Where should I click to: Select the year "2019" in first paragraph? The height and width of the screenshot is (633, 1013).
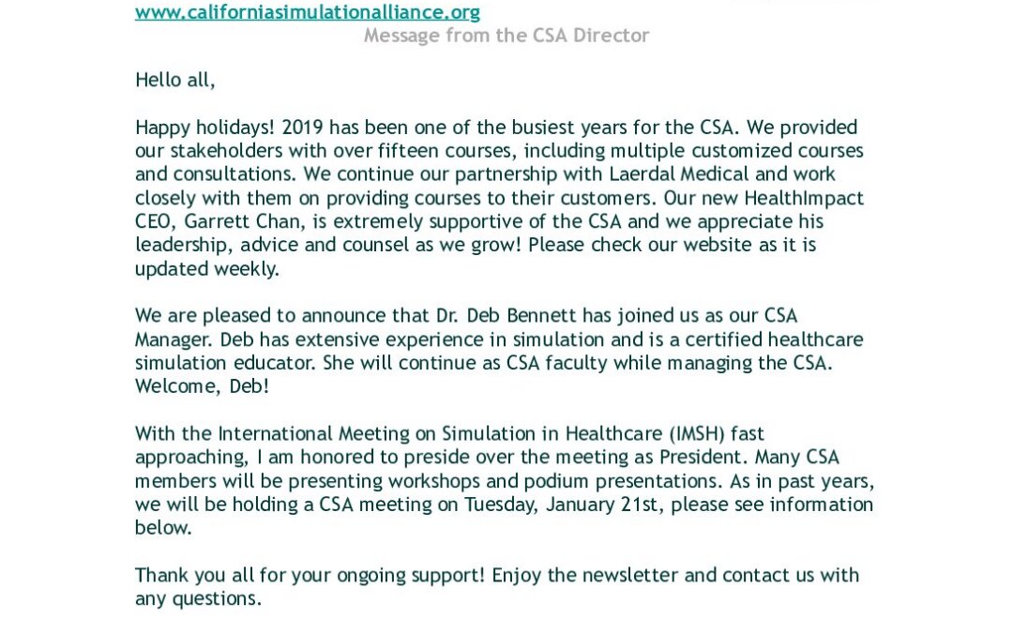point(303,128)
